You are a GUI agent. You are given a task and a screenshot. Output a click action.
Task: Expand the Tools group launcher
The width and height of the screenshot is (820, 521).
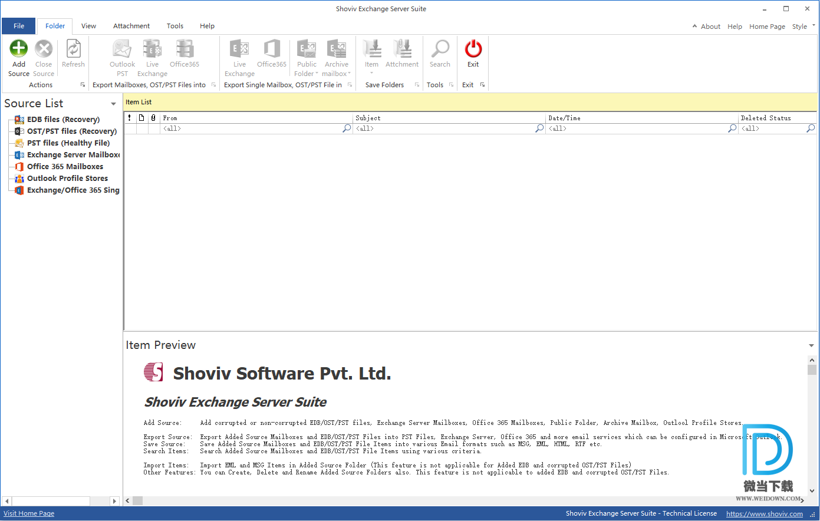click(x=451, y=85)
